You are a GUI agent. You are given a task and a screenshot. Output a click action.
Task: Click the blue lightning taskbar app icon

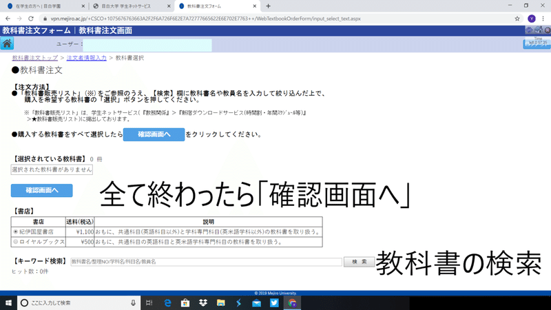tap(238, 302)
